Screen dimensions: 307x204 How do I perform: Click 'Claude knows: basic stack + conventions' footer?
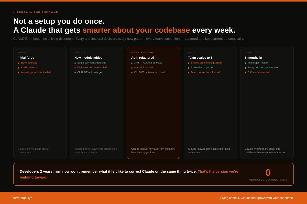pos(34,150)
